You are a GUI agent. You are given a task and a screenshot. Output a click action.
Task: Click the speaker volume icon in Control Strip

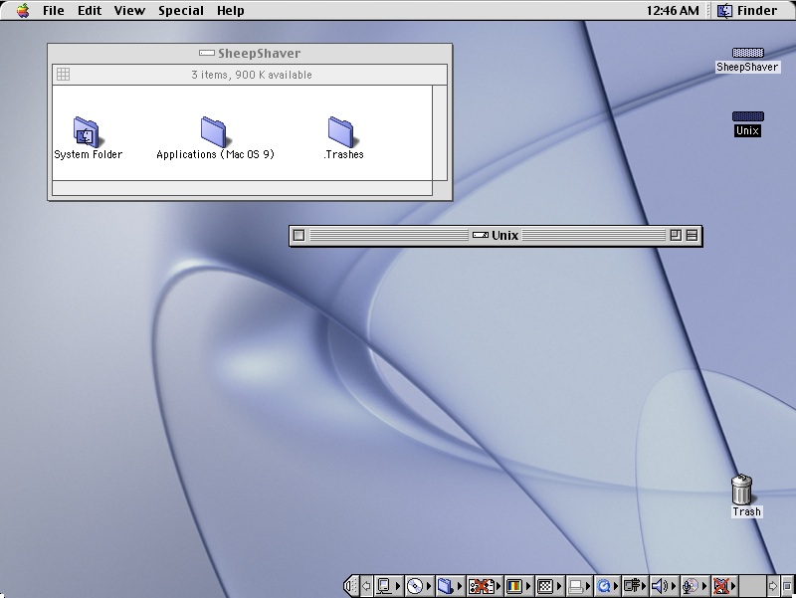[x=658, y=586]
